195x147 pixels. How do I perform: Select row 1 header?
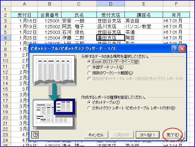6,9
